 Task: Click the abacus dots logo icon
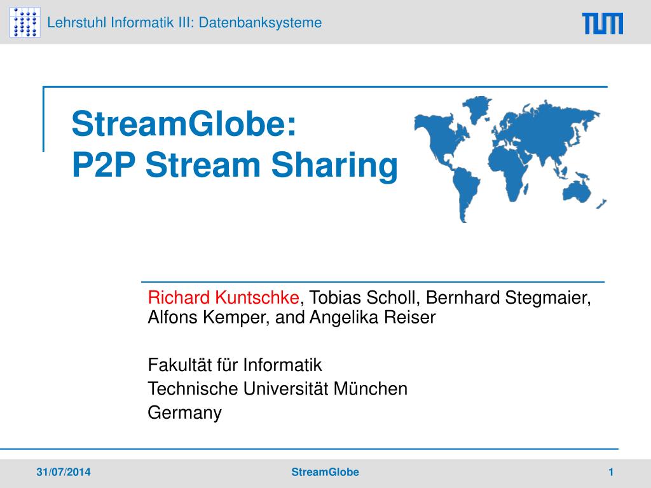coord(25,22)
